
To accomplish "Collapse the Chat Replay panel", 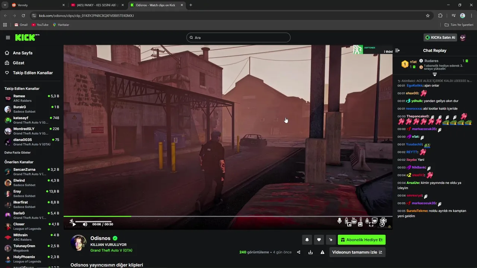I will [x=397, y=51].
